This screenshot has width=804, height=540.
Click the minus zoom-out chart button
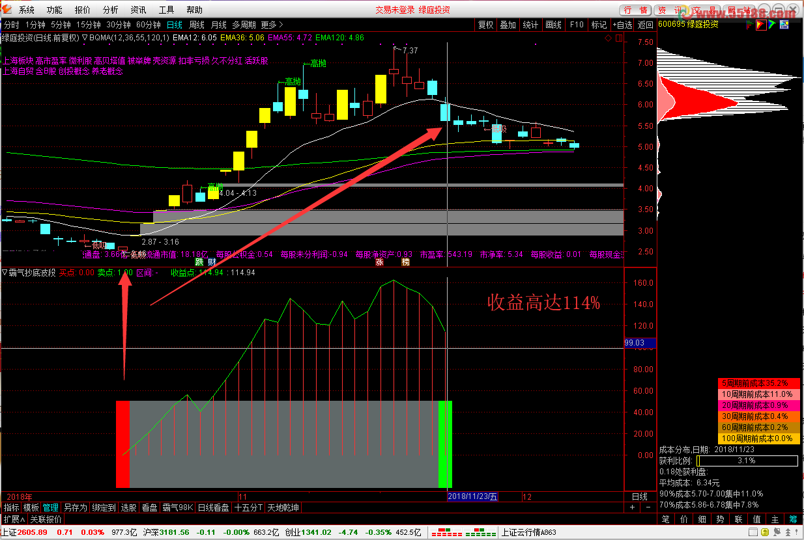click(x=647, y=507)
